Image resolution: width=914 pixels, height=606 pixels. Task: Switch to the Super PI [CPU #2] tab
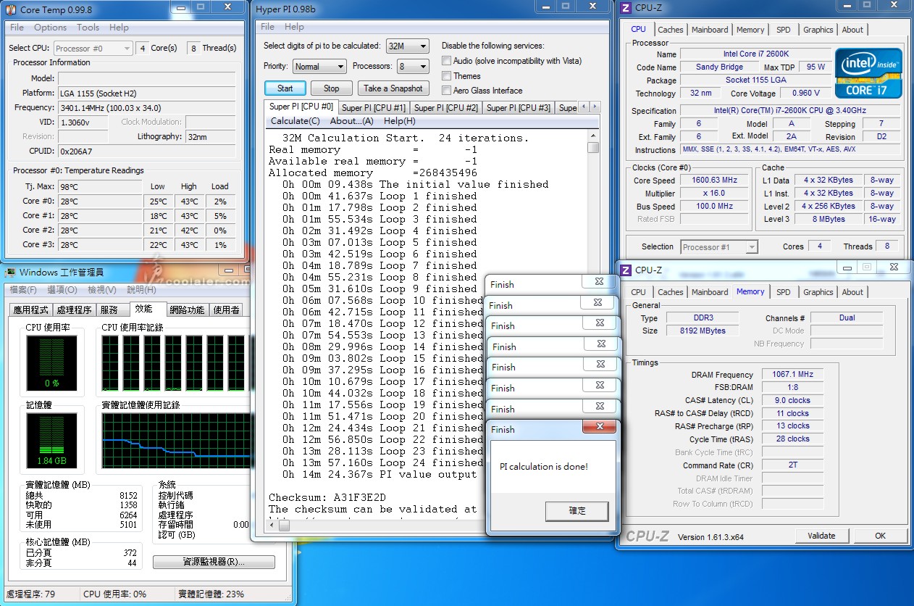[x=446, y=108]
